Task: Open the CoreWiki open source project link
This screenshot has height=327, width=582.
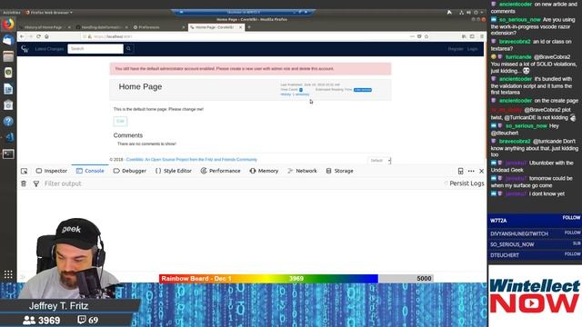Action: [x=192, y=160]
